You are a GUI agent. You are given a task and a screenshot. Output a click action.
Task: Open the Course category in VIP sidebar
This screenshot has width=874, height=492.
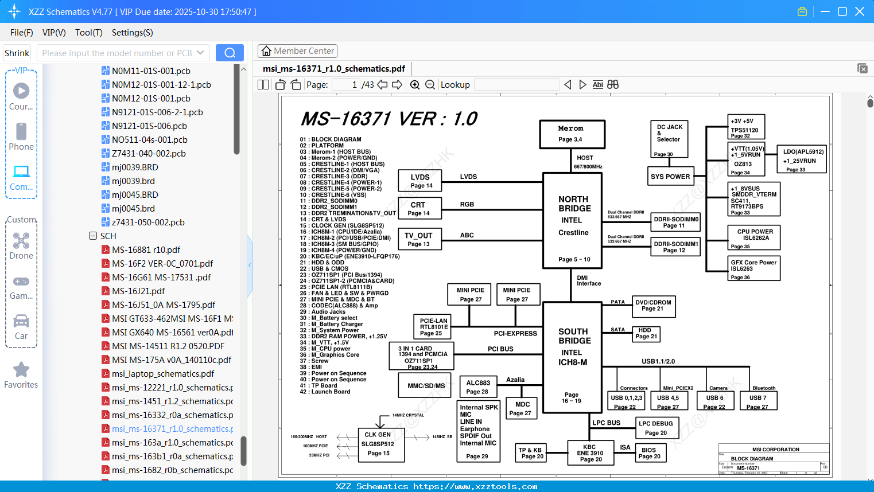click(21, 96)
